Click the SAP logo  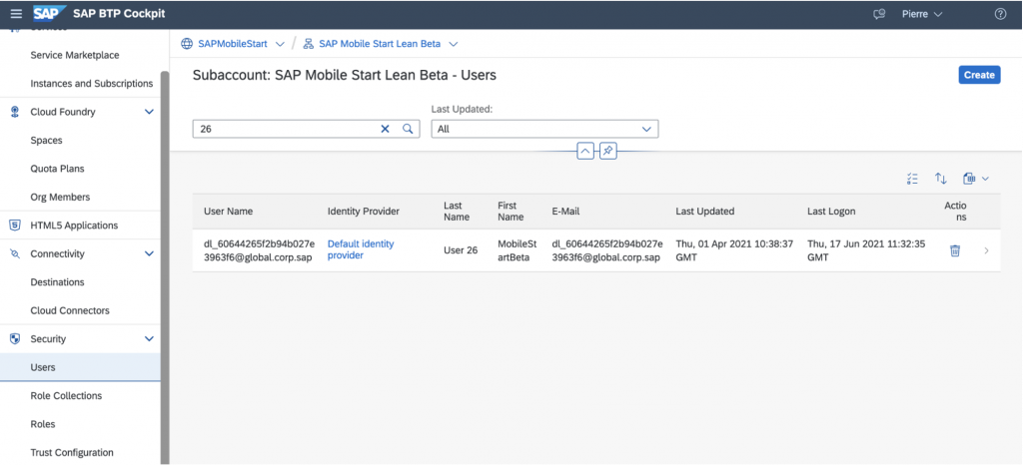(50, 14)
